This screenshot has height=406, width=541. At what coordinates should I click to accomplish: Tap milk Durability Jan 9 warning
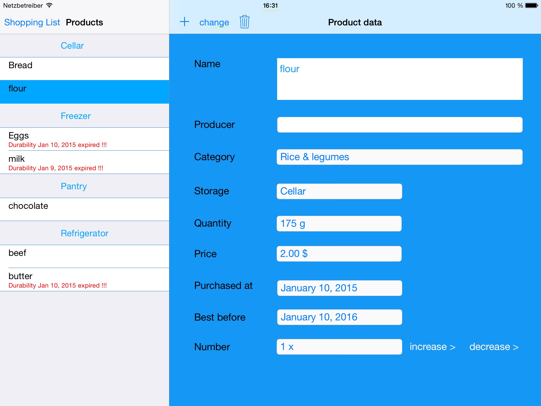coord(56,168)
